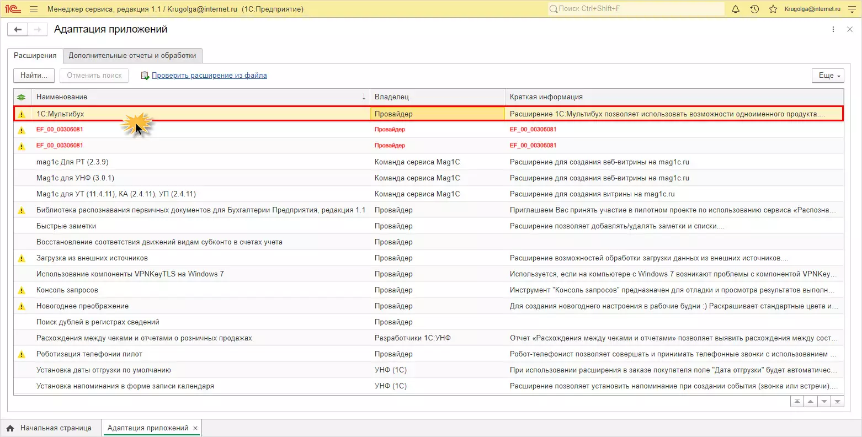The image size is (862, 437).
Task: Click the home icon in bottom tab bar
Action: (x=10, y=428)
